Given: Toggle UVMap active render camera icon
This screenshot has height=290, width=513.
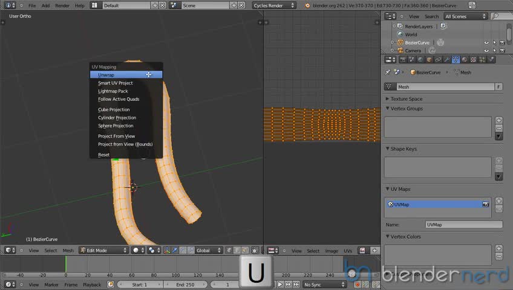Looking at the screenshot, I should (x=485, y=205).
